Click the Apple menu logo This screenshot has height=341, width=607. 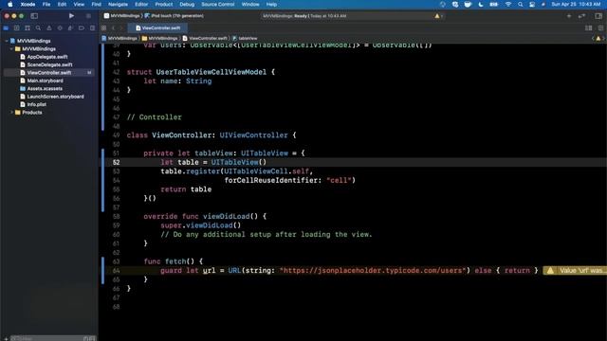(10, 4)
